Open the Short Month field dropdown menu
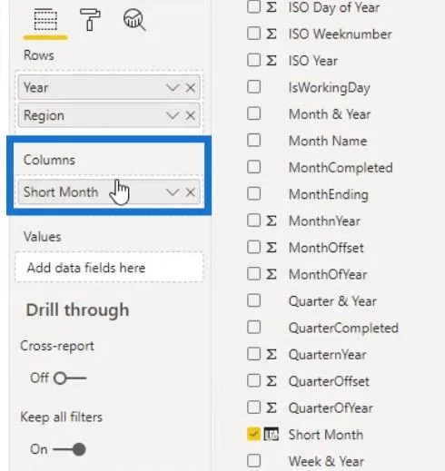This screenshot has height=471, width=445. click(173, 192)
